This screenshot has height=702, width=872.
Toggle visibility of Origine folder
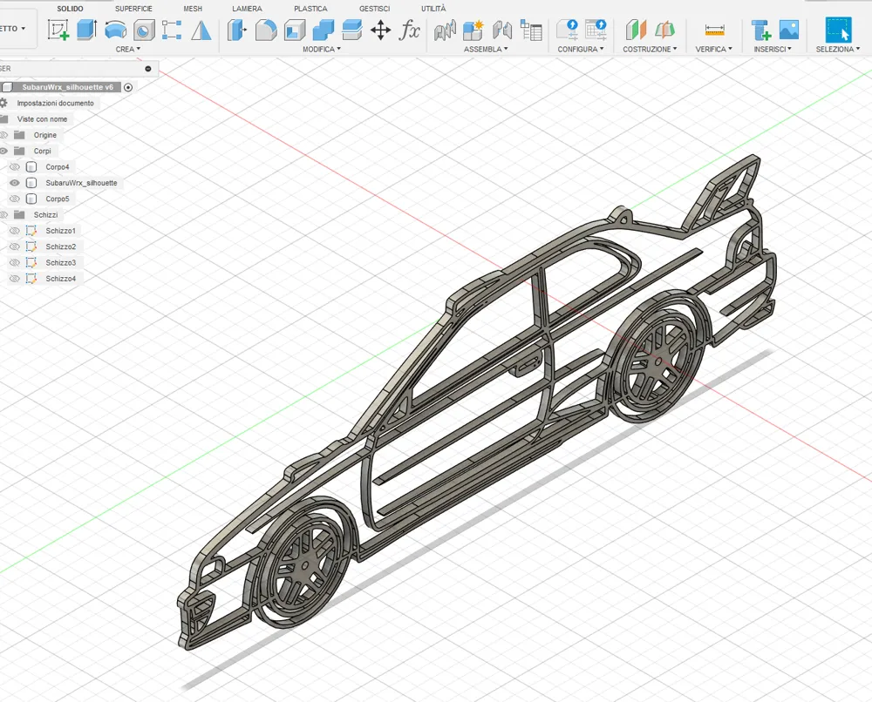pos(3,135)
